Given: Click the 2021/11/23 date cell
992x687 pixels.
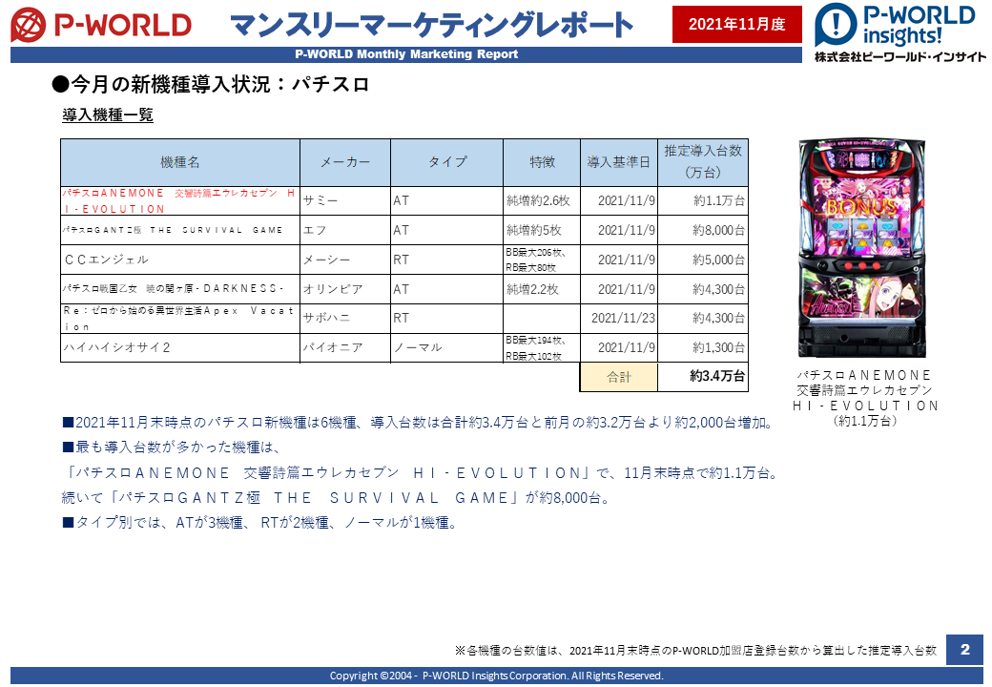Looking at the screenshot, I should click(x=619, y=318).
